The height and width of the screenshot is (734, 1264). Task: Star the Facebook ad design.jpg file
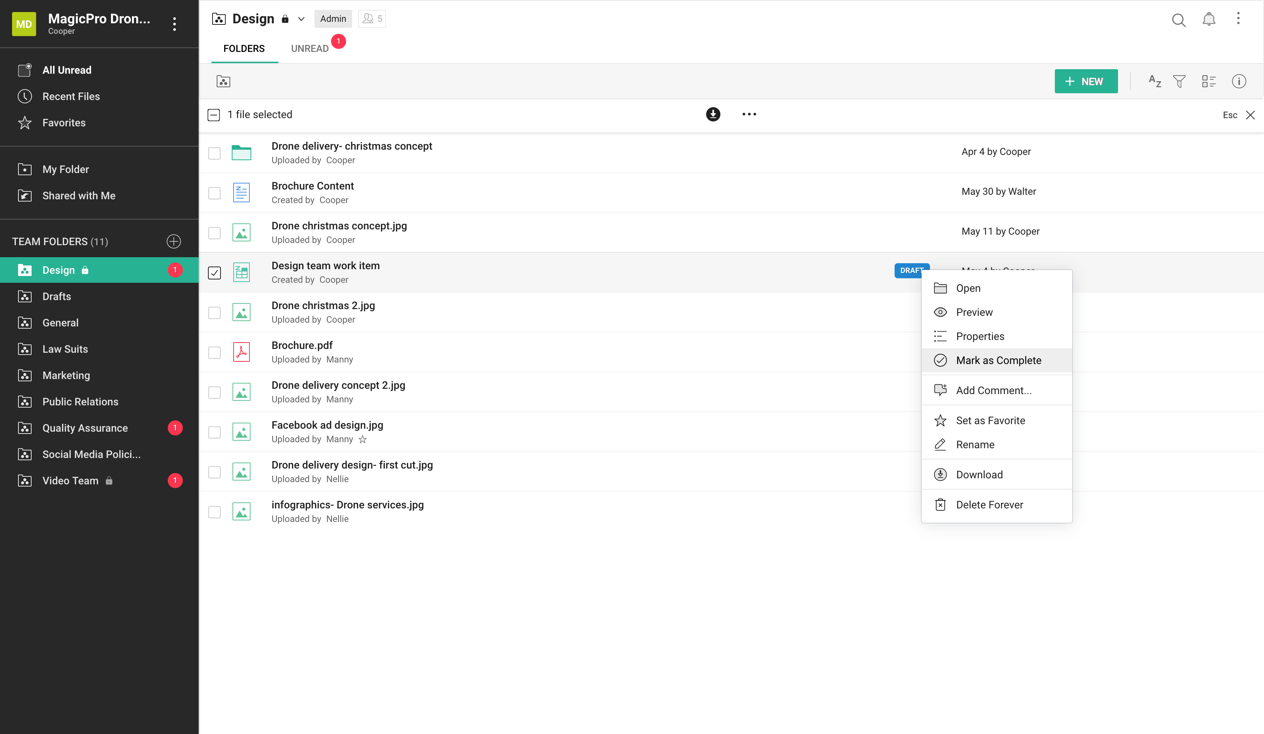363,440
